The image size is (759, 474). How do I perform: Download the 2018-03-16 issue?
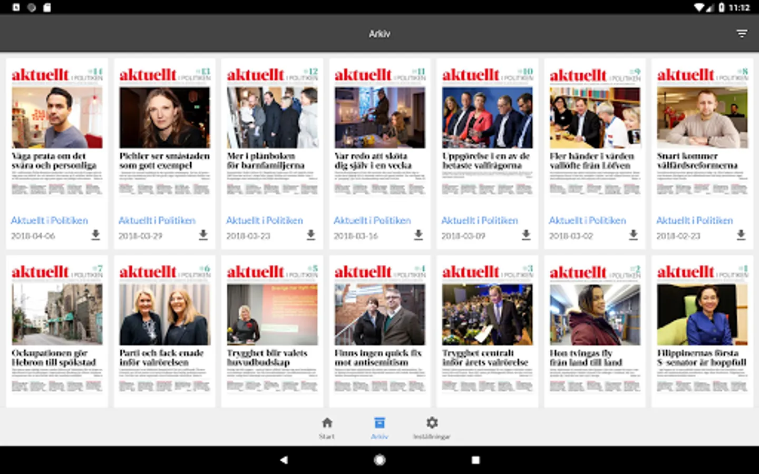click(418, 235)
